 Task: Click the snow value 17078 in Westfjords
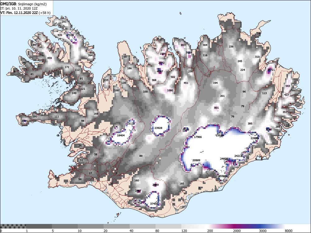click(x=70, y=35)
